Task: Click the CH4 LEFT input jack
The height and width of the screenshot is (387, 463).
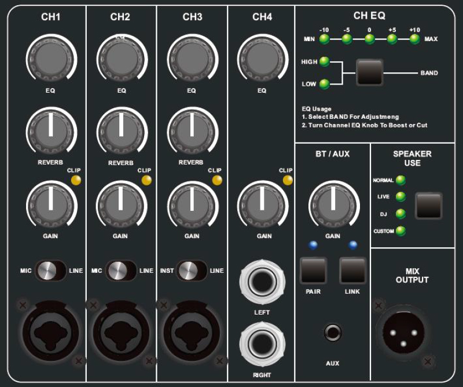Action: [262, 282]
